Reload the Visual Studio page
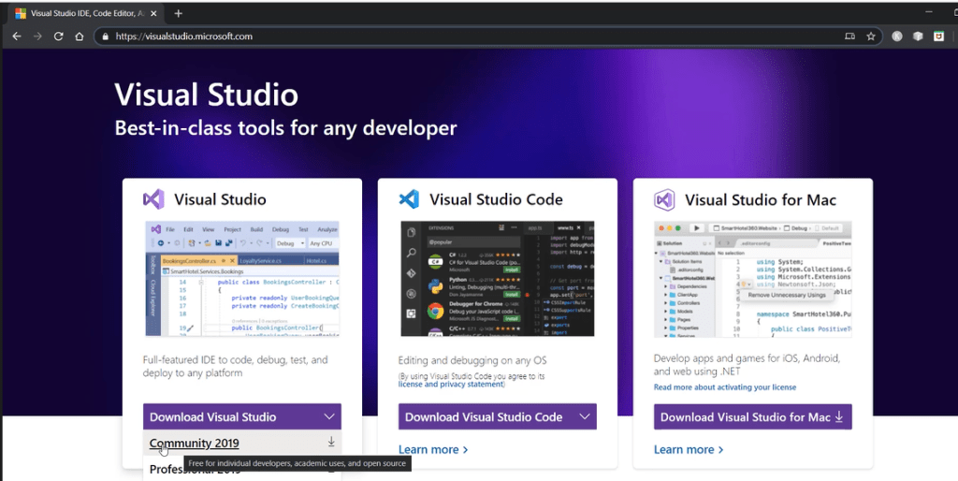958x481 pixels. 58,36
